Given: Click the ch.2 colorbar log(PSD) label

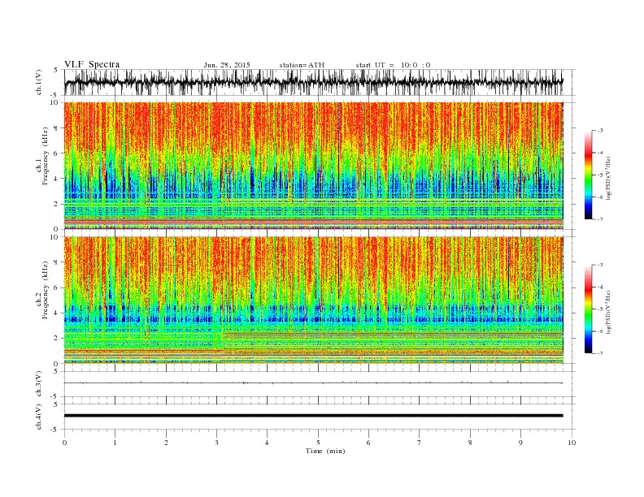Looking at the screenshot, I should [609, 312].
